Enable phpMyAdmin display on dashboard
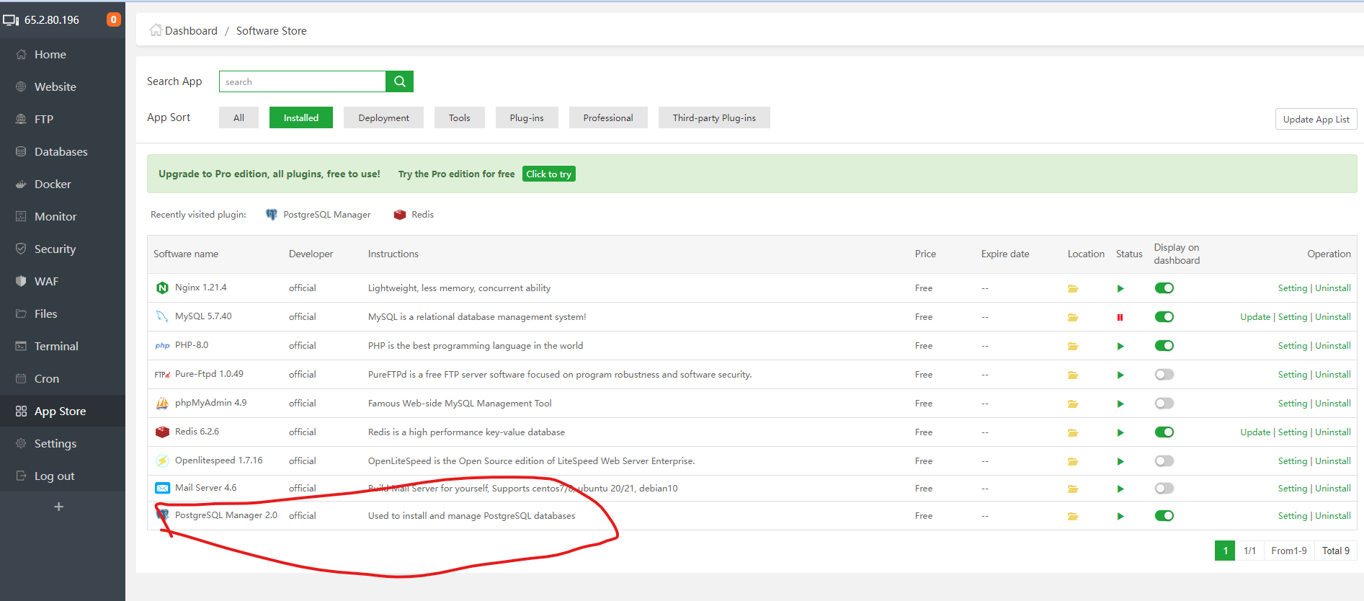The height and width of the screenshot is (601, 1364). 1164,404
